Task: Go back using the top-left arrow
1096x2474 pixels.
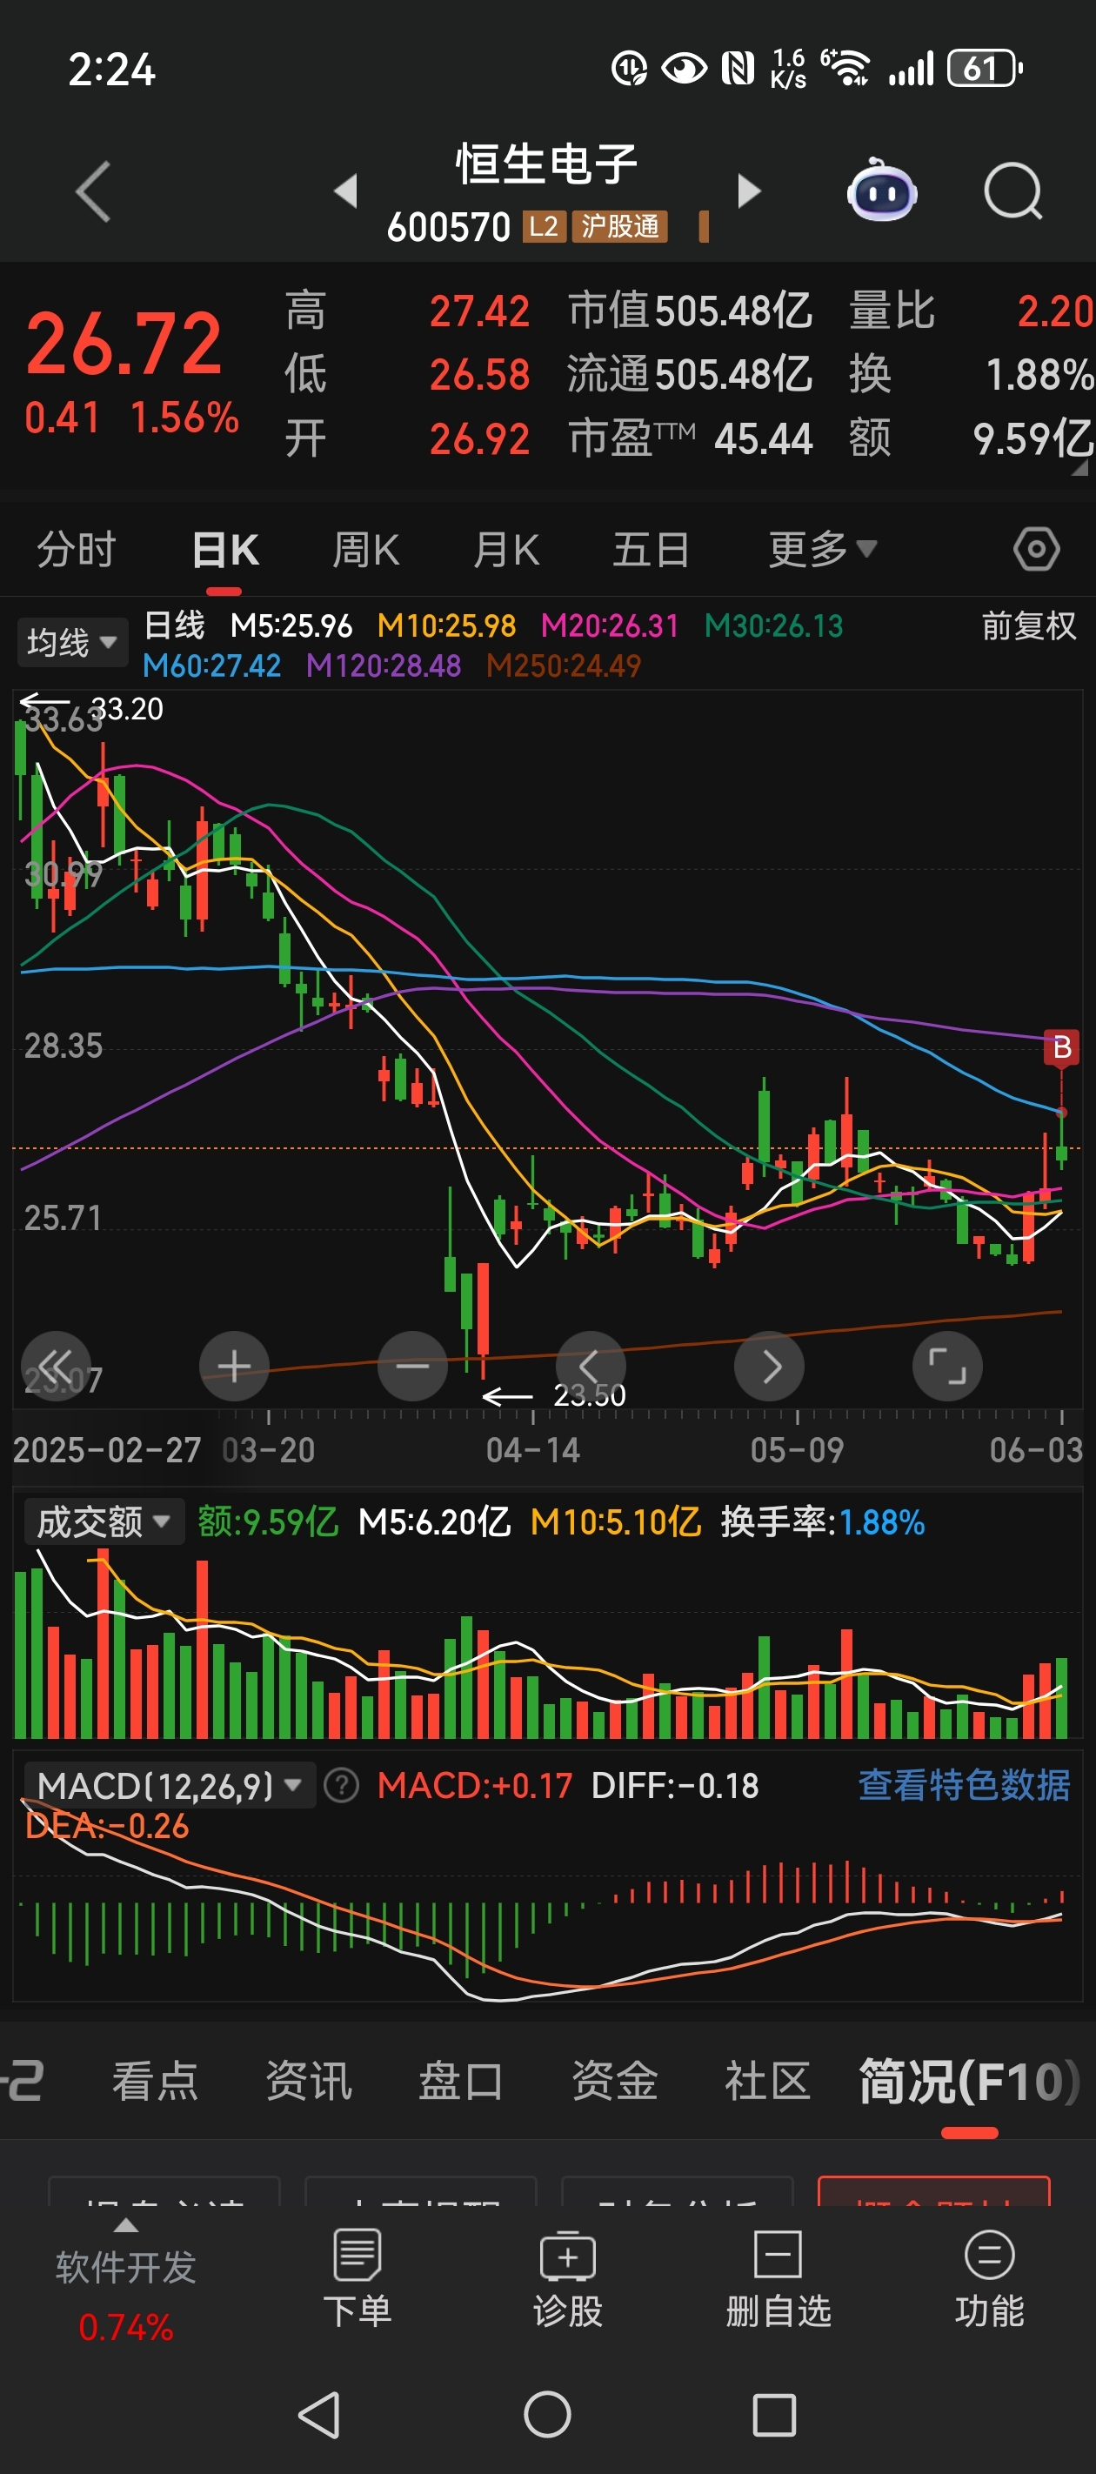Action: click(93, 192)
